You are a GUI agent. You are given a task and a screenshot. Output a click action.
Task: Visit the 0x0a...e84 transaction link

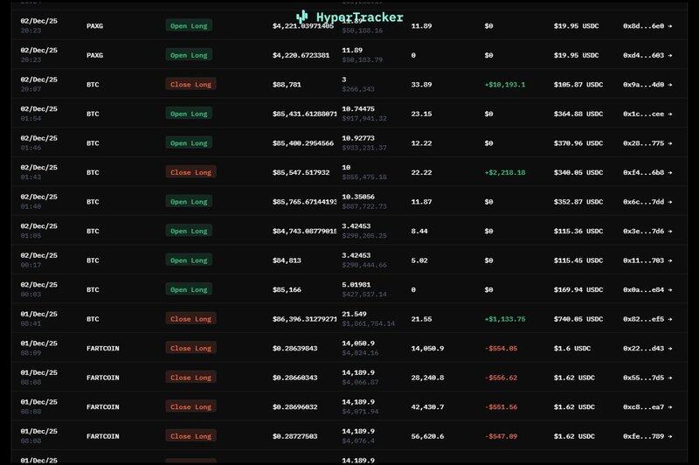643,289
